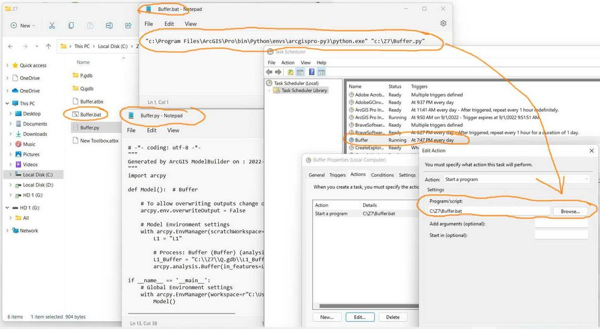Click the Cut scissors icon in Explorer
The width and height of the screenshot is (600, 329).
[x=52, y=25]
